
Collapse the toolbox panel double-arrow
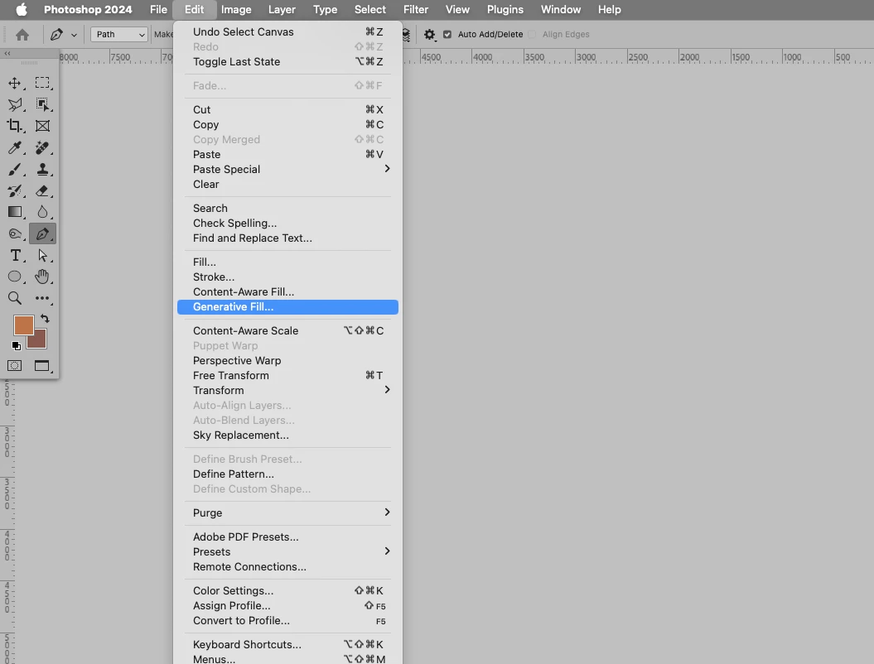pos(7,54)
